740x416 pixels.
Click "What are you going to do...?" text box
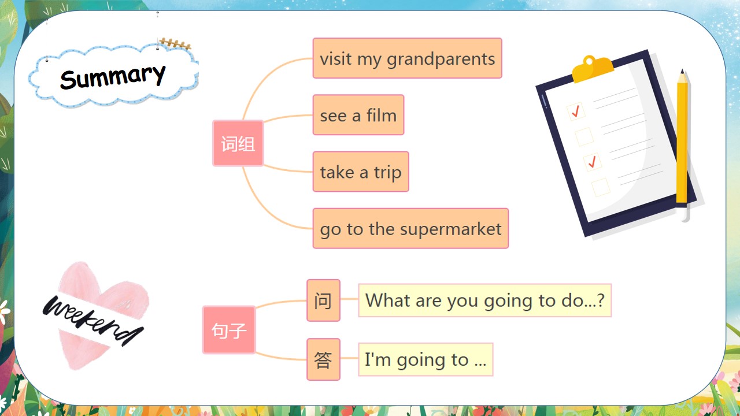(x=484, y=300)
